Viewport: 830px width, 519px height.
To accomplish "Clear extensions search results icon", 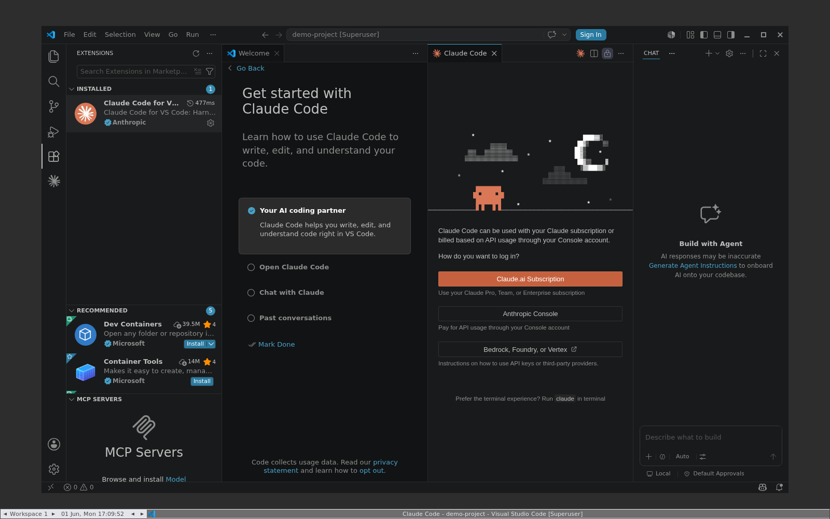I will click(x=198, y=72).
